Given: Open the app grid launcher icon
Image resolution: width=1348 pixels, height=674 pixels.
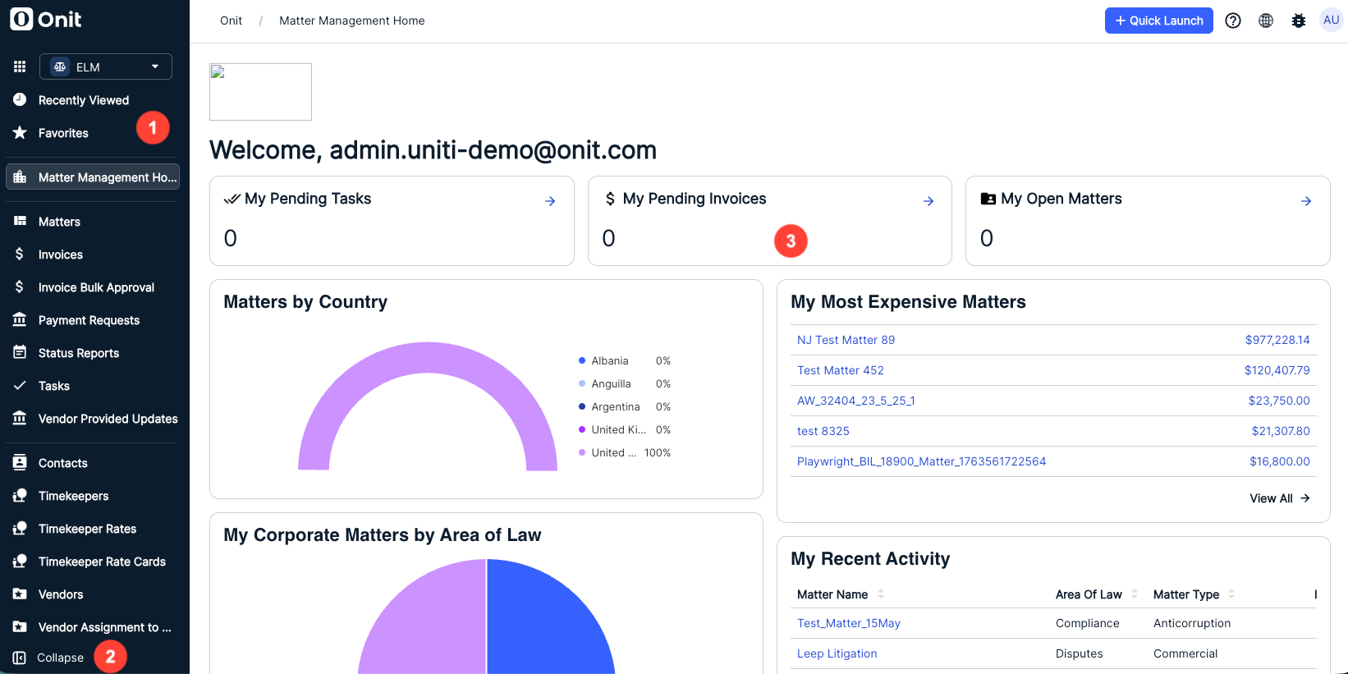Looking at the screenshot, I should [20, 66].
